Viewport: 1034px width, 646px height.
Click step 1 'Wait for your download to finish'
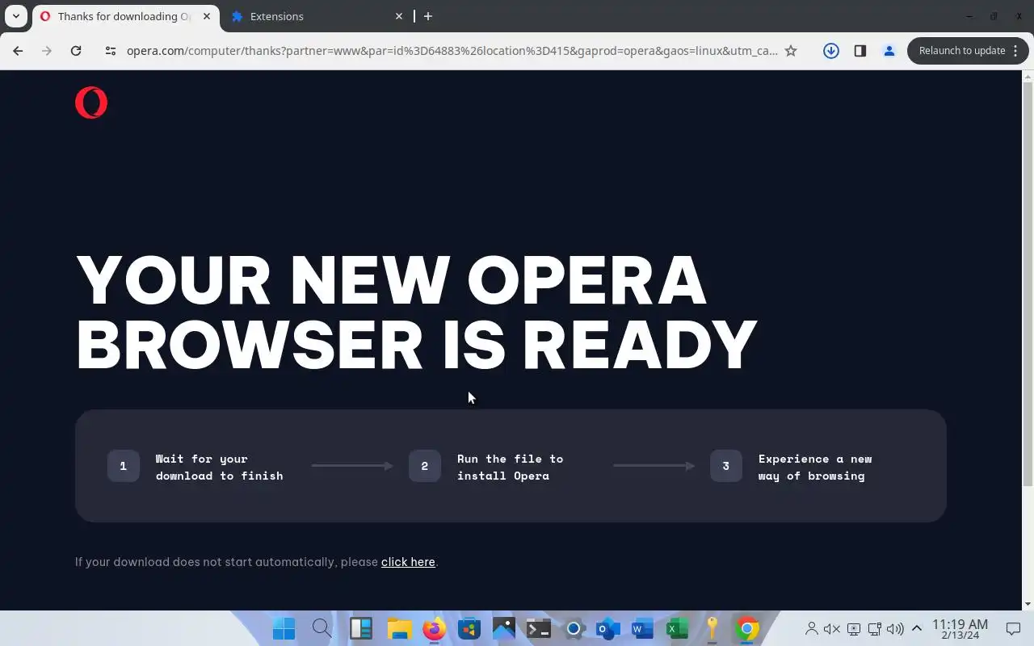[195, 467]
